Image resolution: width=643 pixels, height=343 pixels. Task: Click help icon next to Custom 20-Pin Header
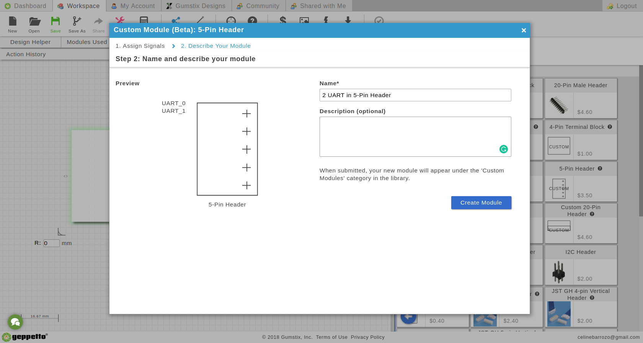click(x=592, y=214)
